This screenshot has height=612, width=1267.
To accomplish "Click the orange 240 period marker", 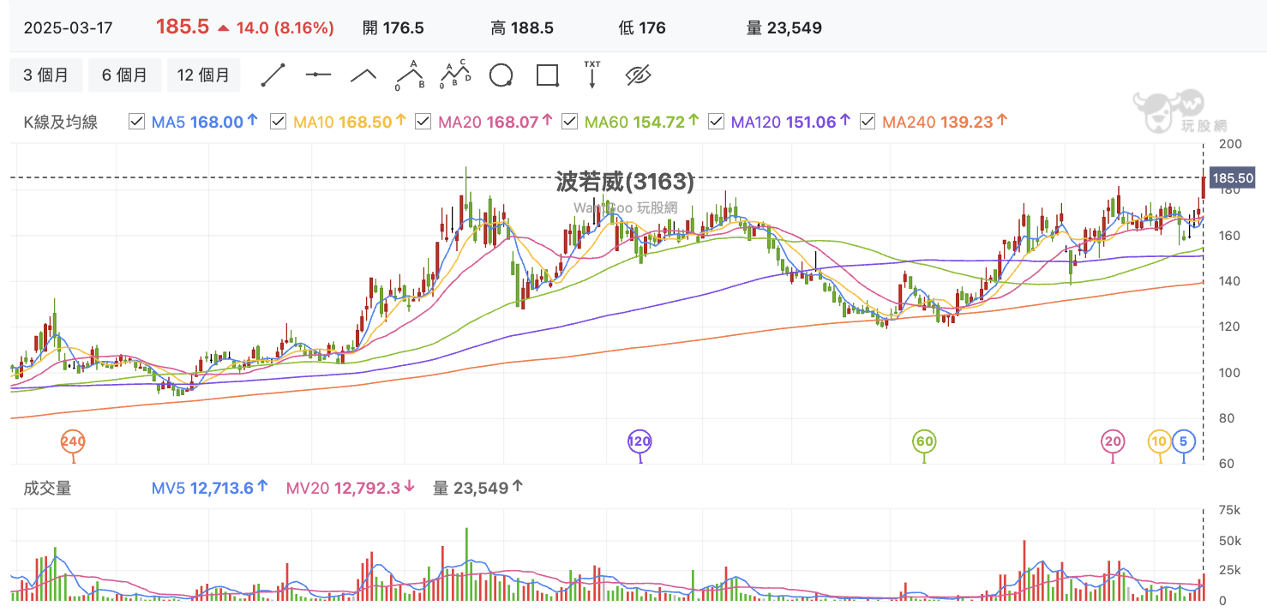I will [73, 442].
